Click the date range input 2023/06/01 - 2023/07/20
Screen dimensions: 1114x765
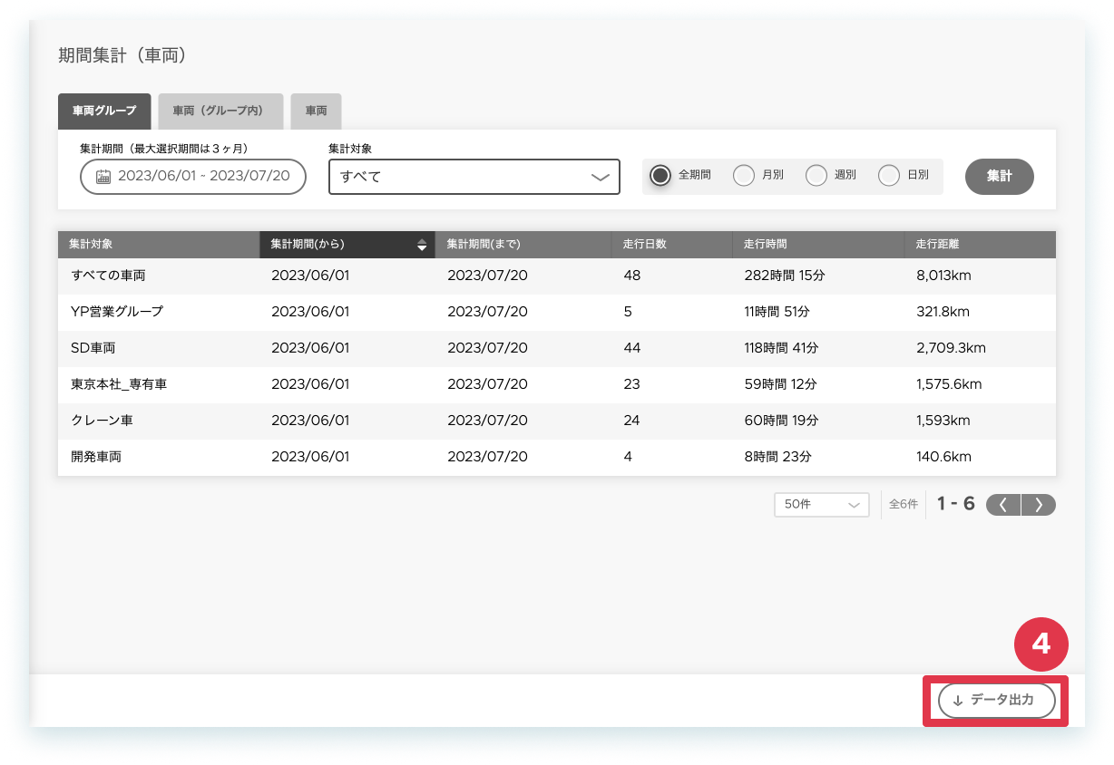(x=193, y=177)
